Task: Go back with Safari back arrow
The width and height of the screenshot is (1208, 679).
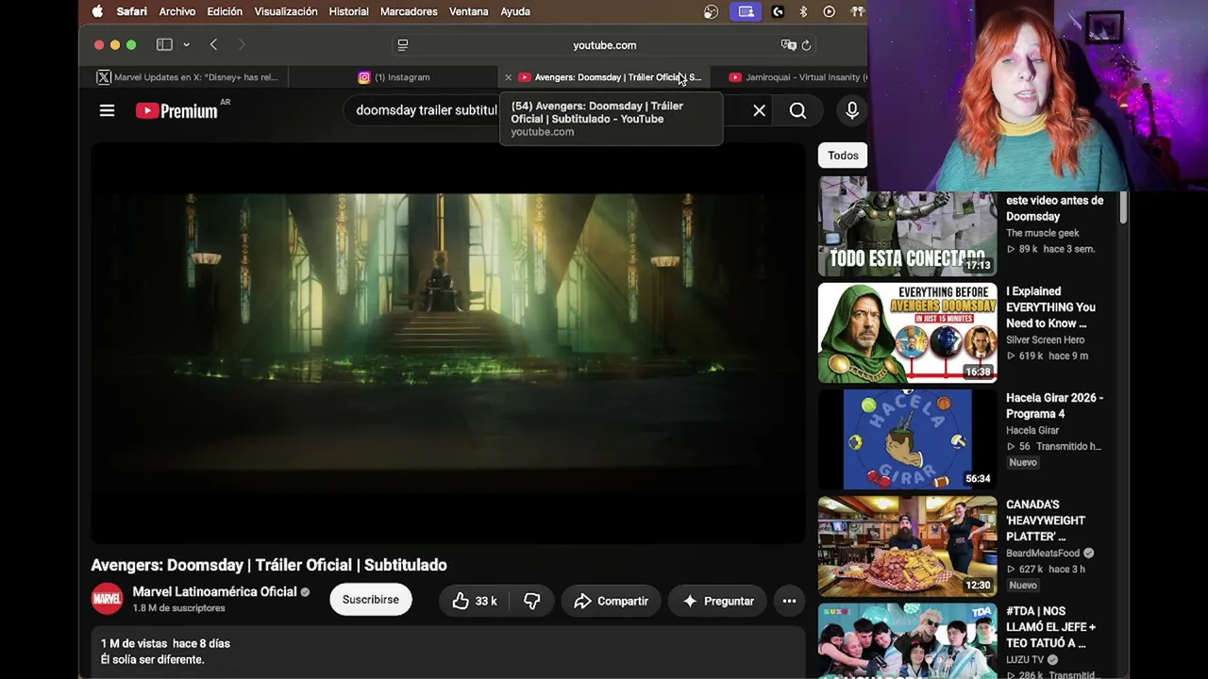Action: point(213,45)
